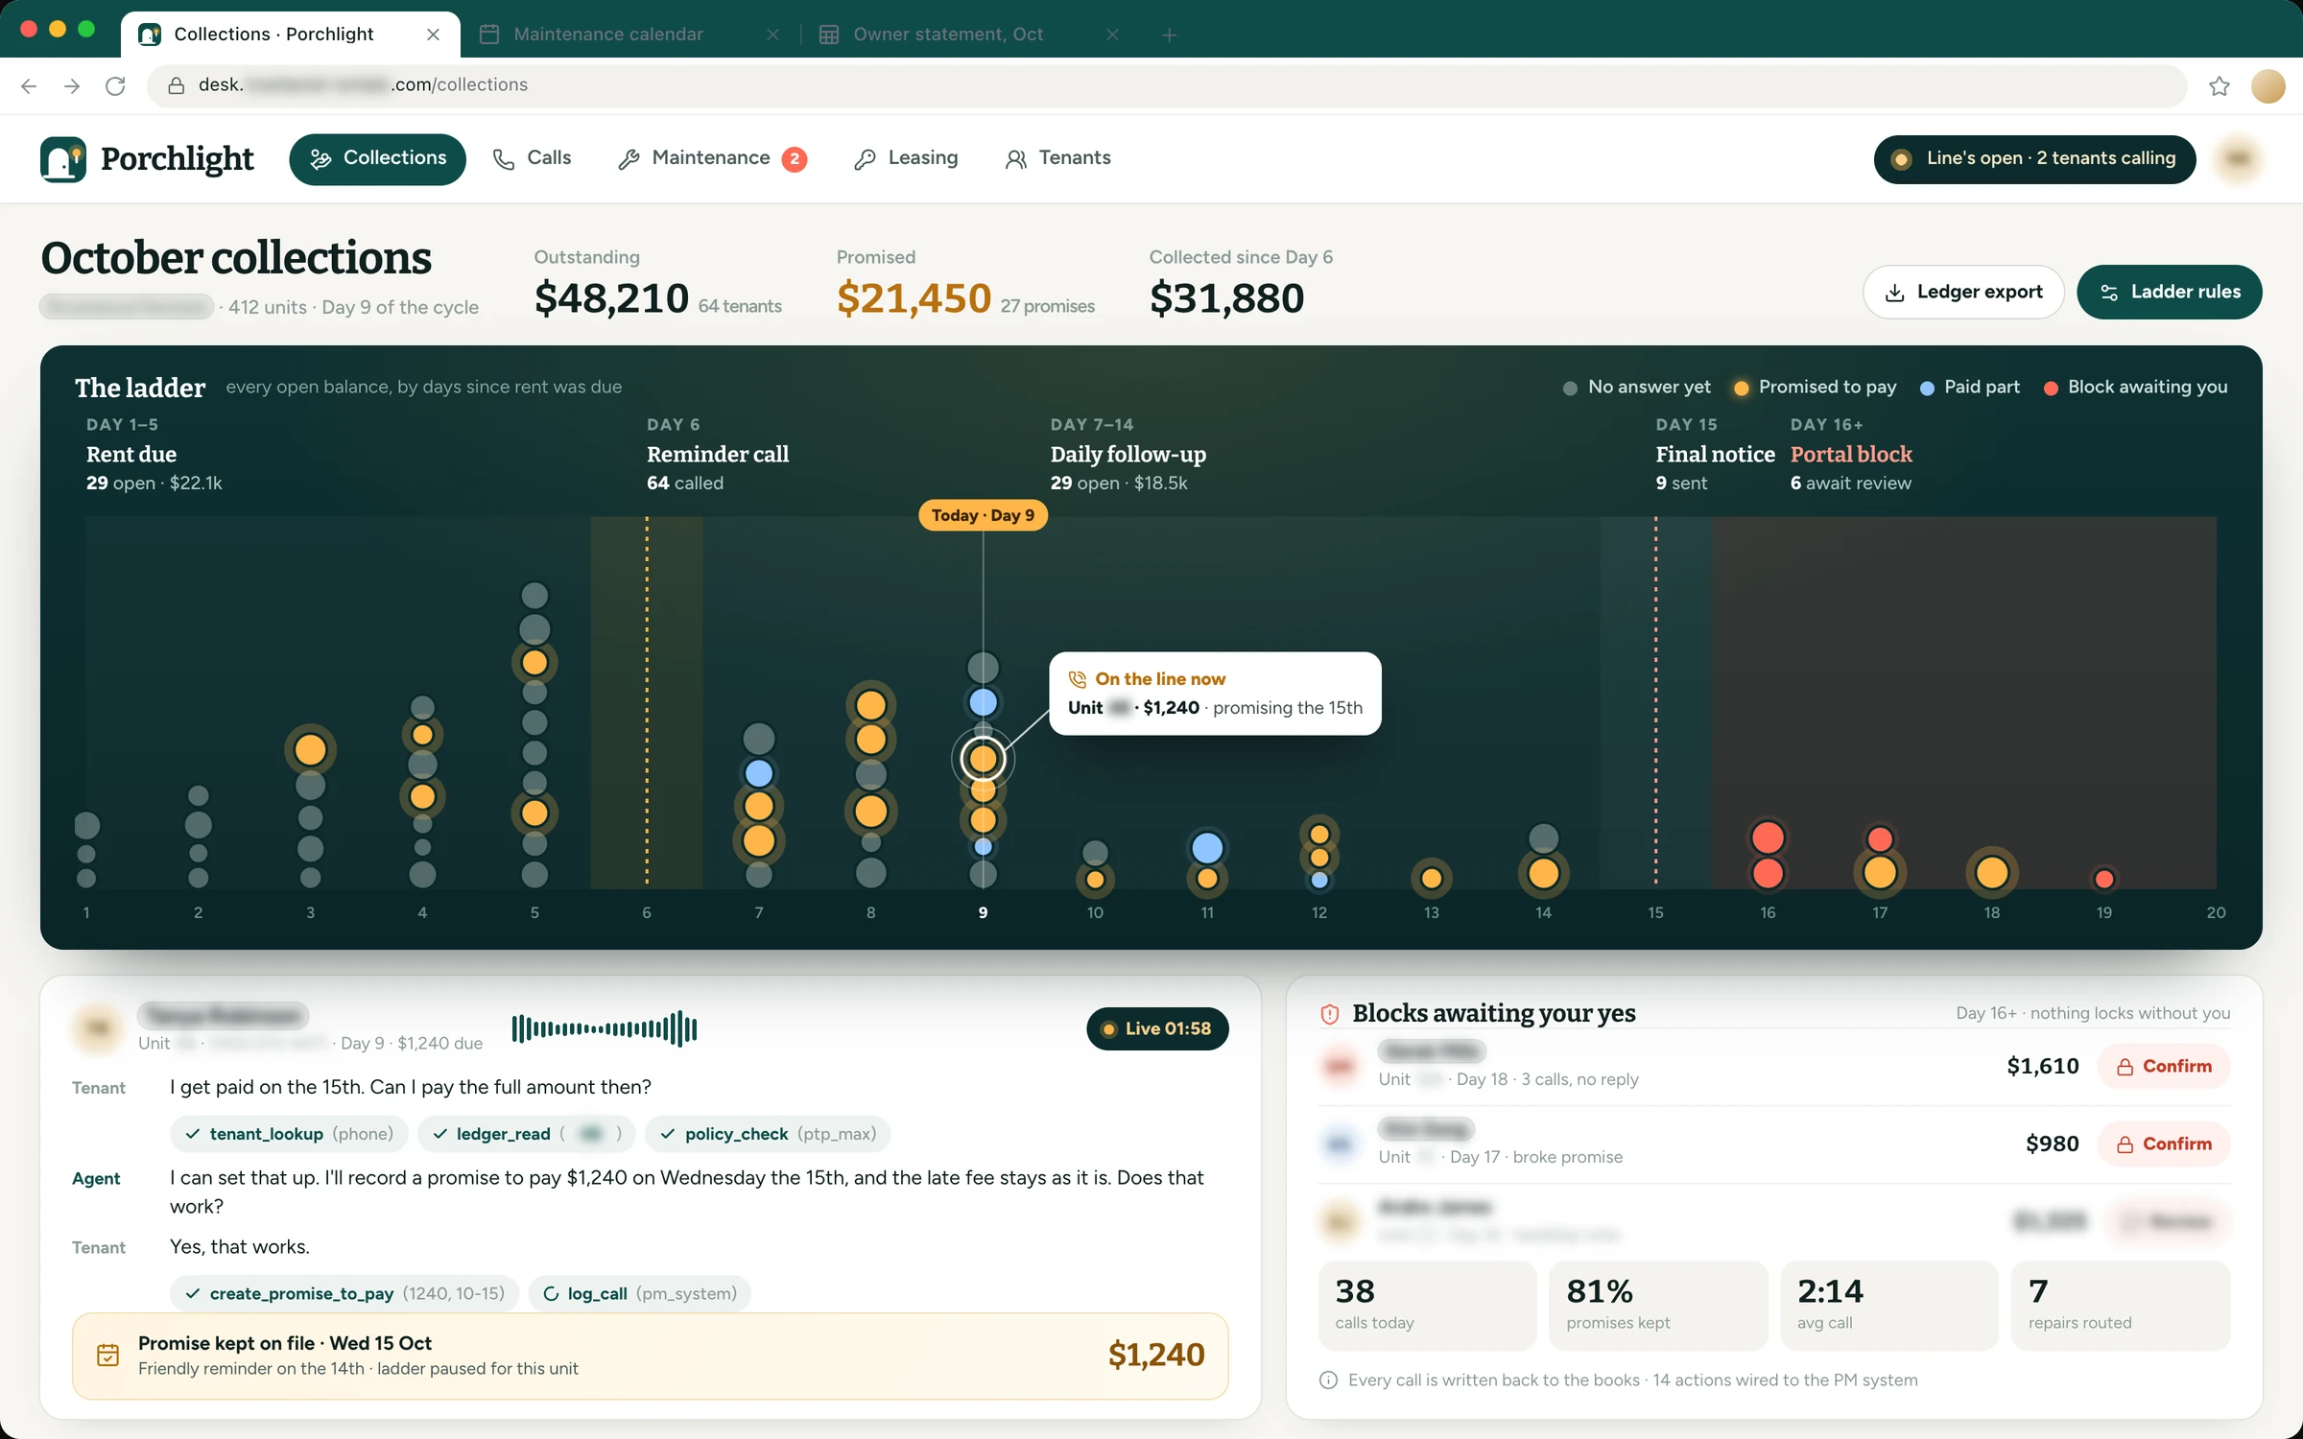Click the Line's open 2 tenants calling pill
Viewport: 2303px width, 1439px height.
(x=2034, y=158)
